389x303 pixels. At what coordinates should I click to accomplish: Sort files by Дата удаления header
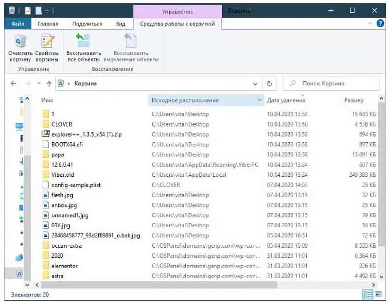click(286, 101)
